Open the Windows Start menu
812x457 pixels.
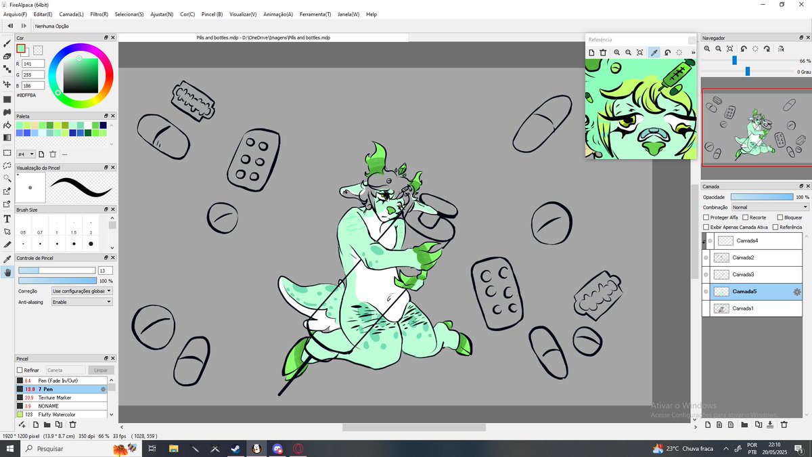pos(10,449)
